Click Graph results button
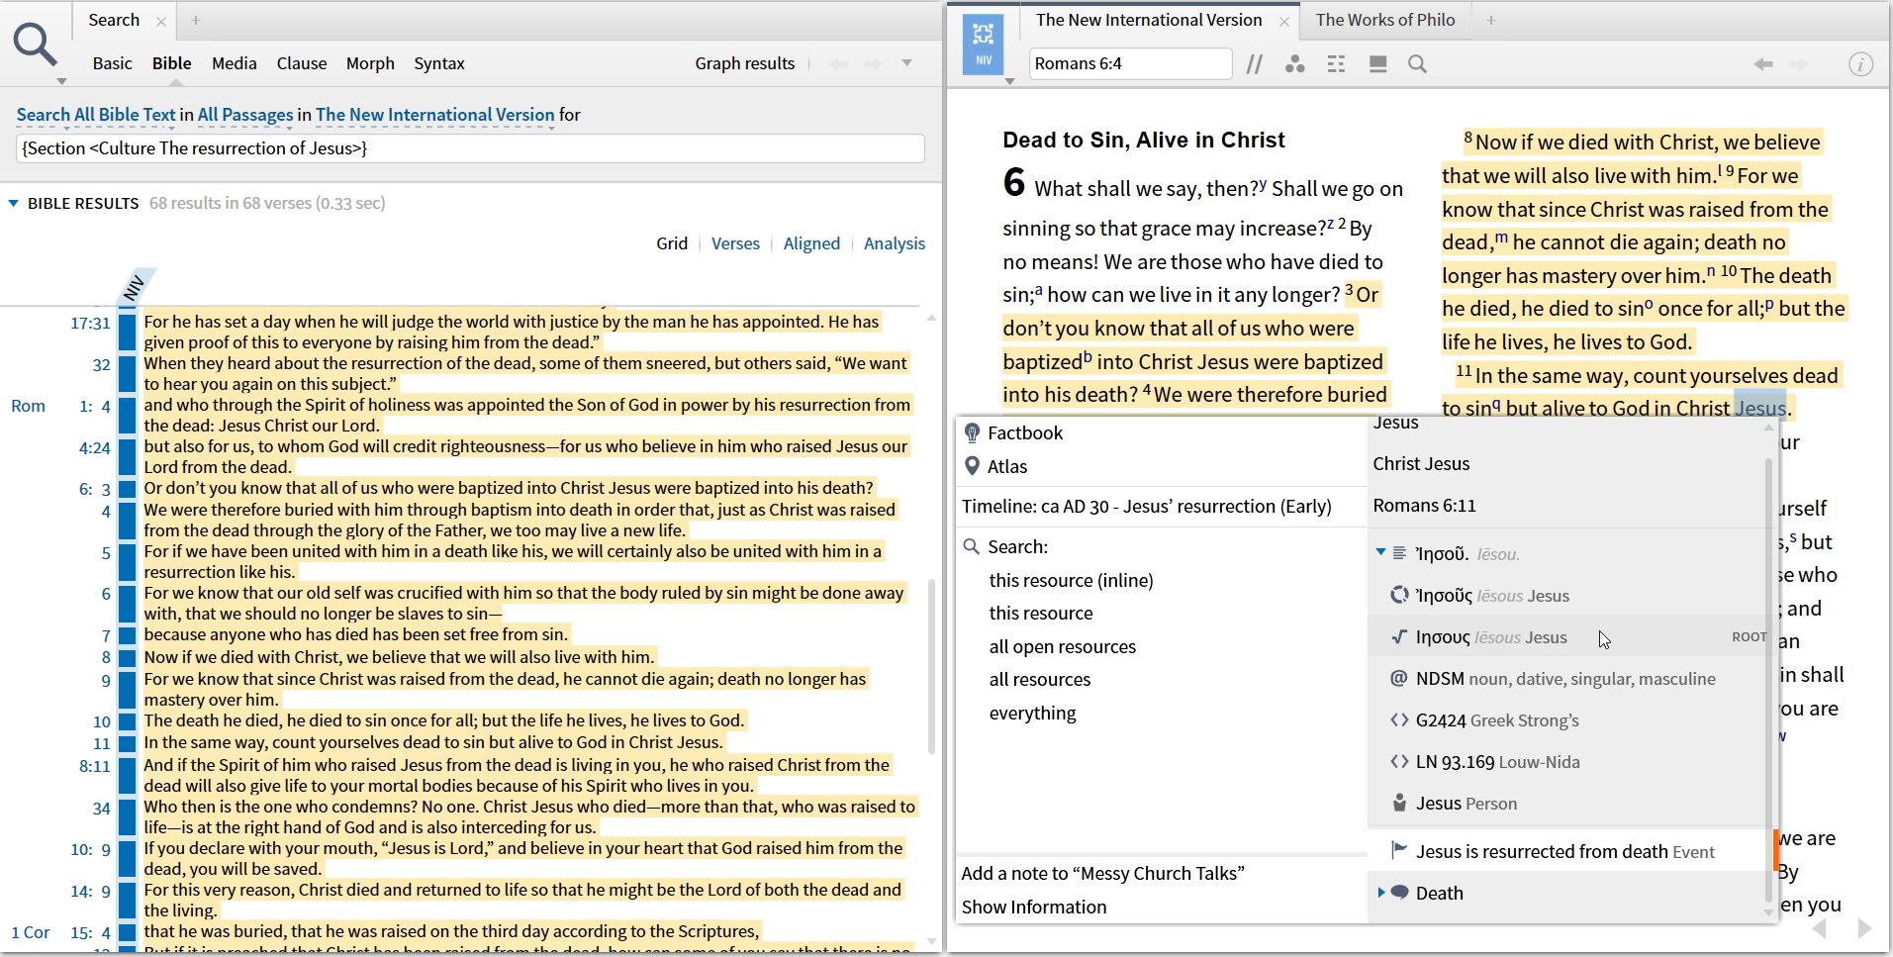The width and height of the screenshot is (1893, 957). [745, 63]
